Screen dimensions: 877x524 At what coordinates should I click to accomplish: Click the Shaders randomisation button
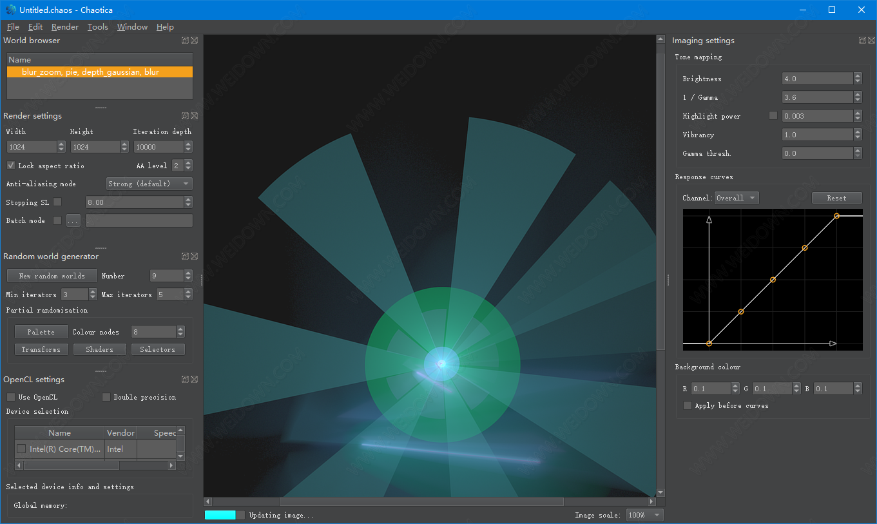pos(99,349)
